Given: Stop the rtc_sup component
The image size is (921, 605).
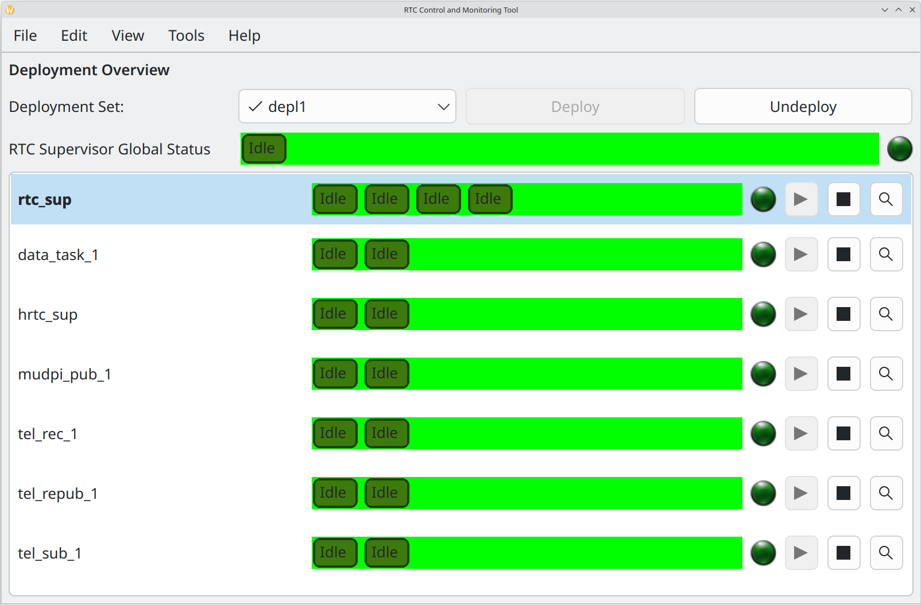Looking at the screenshot, I should tap(843, 199).
